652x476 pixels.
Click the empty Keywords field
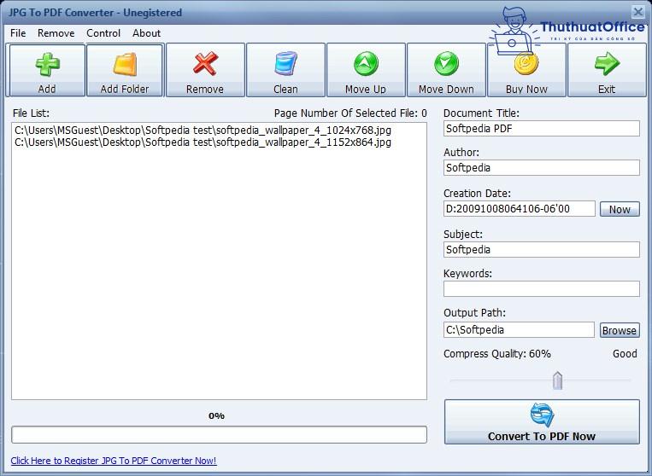[542, 289]
